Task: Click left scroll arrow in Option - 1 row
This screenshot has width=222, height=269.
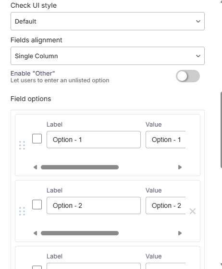Action: point(35,167)
